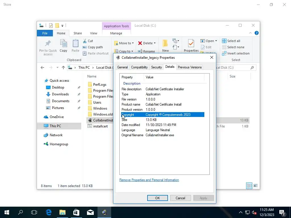Switch to the Share ribbon tab
The height and width of the screenshot is (218, 291).
click(78, 33)
